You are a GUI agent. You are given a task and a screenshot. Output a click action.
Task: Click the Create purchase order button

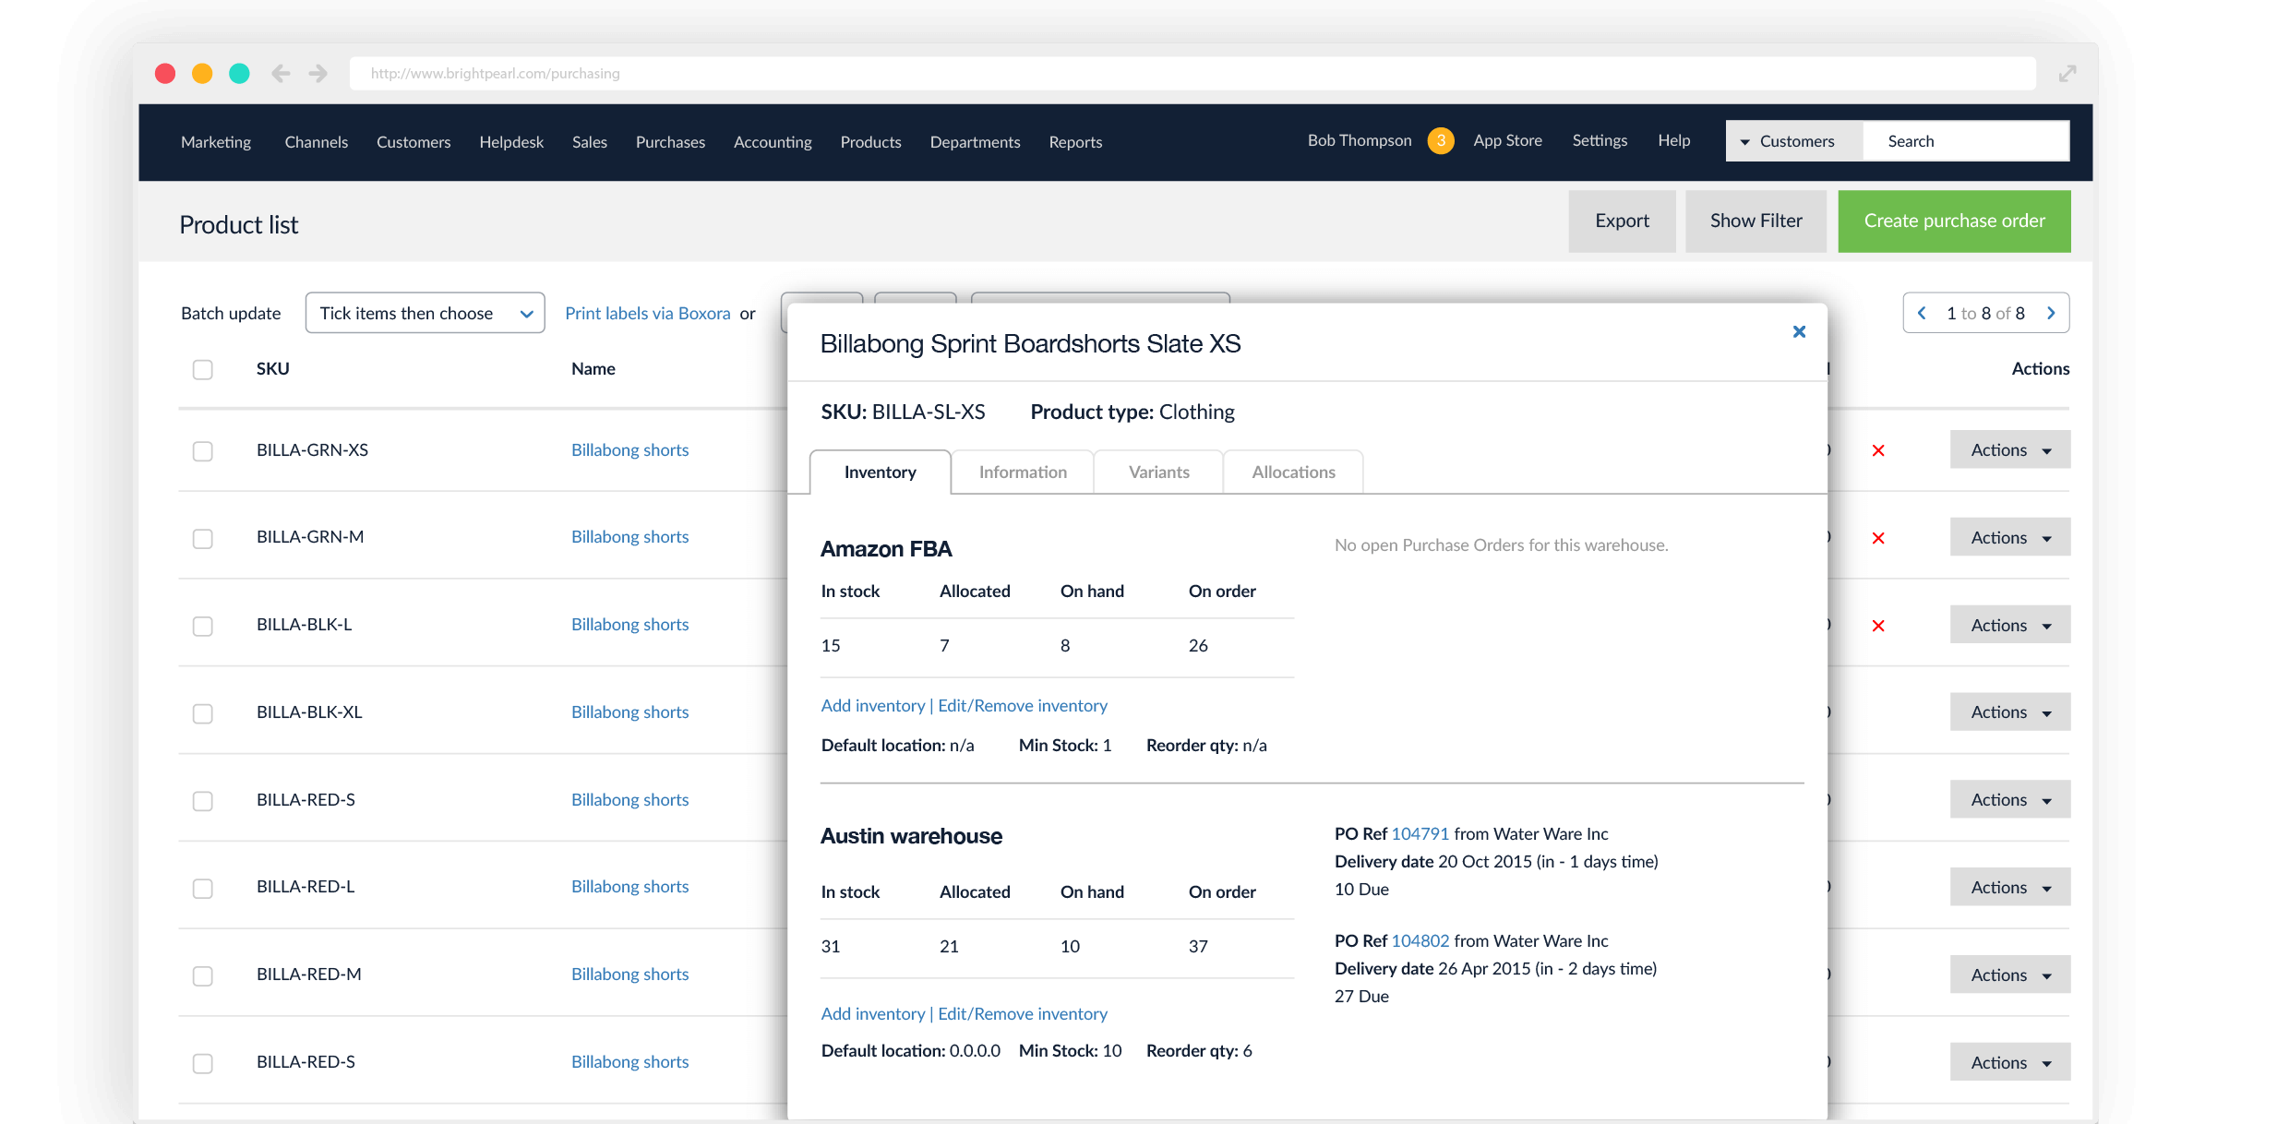1953,221
